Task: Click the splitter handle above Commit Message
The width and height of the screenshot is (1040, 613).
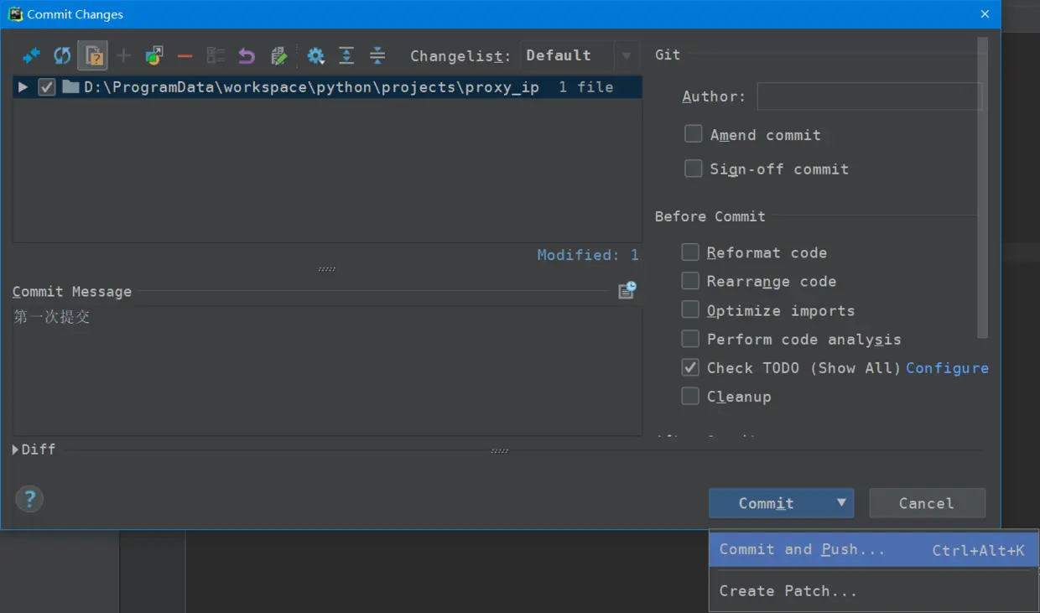Action: point(327,269)
